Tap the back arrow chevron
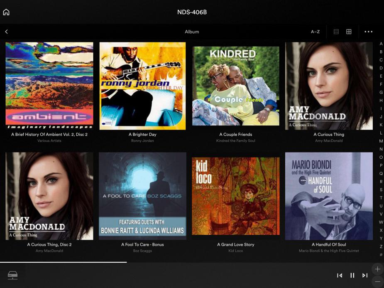The image size is (384, 288). point(7,32)
